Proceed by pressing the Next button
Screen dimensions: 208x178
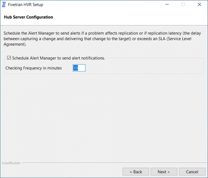tap(164, 172)
